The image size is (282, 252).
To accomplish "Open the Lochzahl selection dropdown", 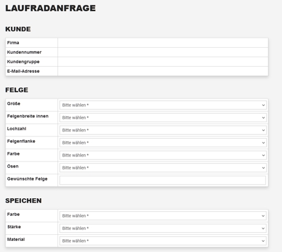I will point(163,130).
